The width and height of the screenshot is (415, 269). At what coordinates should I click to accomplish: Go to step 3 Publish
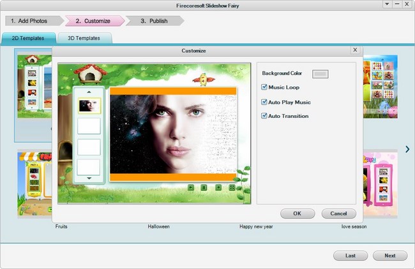[154, 21]
